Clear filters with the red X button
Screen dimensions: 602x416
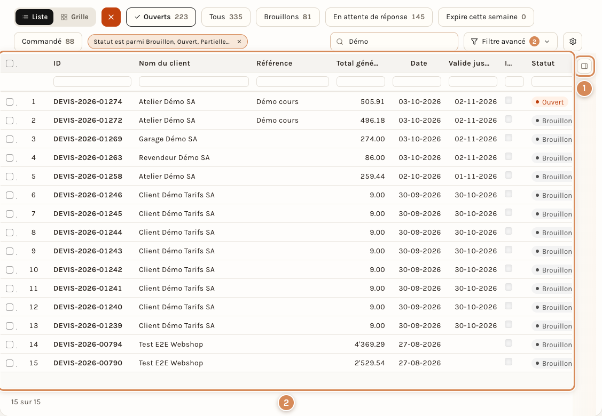(x=111, y=17)
